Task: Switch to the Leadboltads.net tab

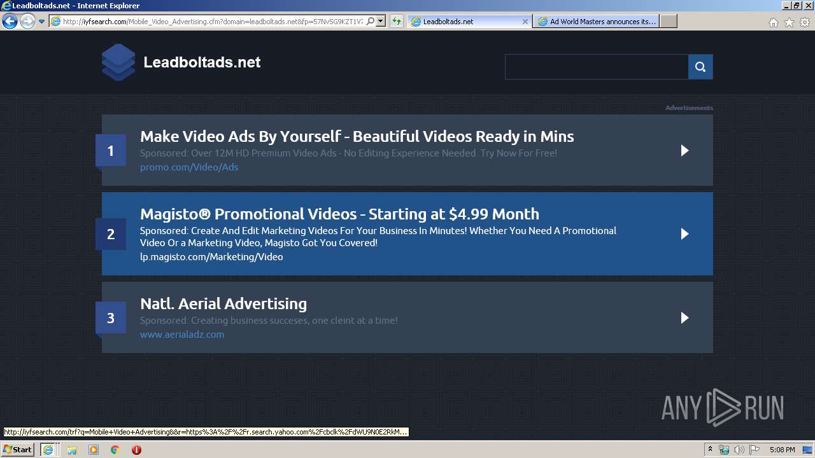Action: pos(469,21)
